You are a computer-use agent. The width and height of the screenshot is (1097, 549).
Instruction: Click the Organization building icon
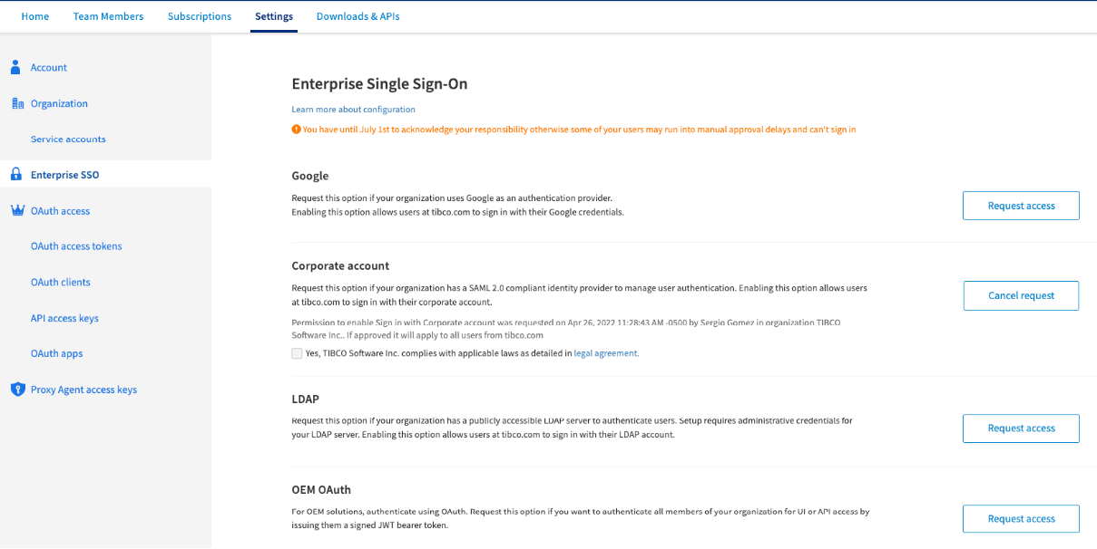17,103
